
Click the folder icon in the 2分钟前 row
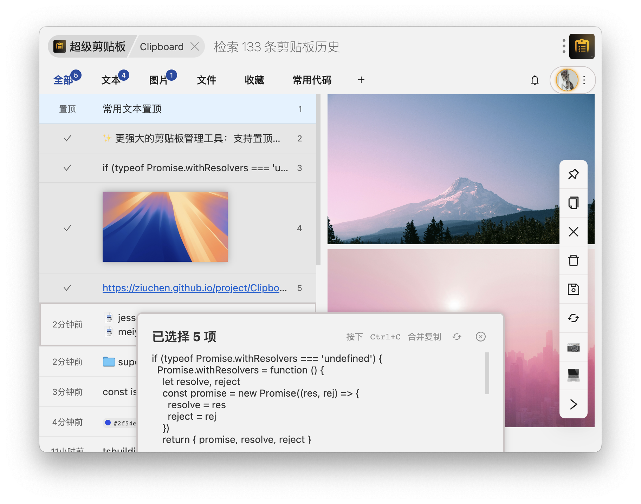pos(109,362)
